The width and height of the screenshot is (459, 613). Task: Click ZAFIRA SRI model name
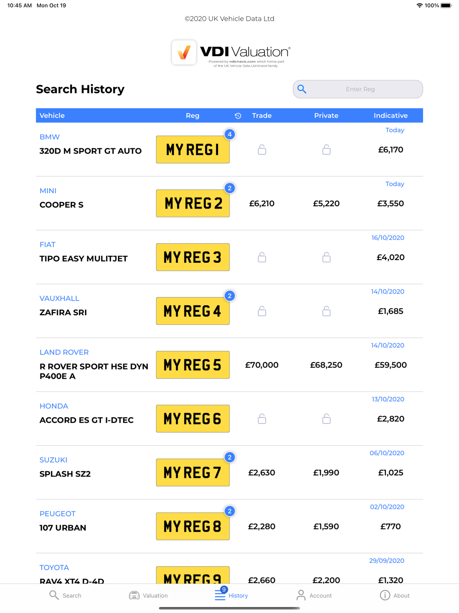(63, 312)
